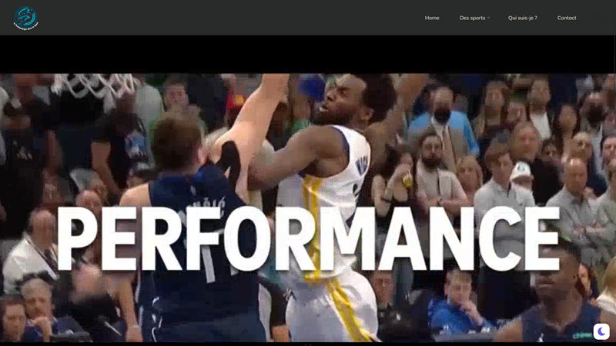Expand the Des sports dropdown arrow
The width and height of the screenshot is (616, 346).
(x=488, y=18)
